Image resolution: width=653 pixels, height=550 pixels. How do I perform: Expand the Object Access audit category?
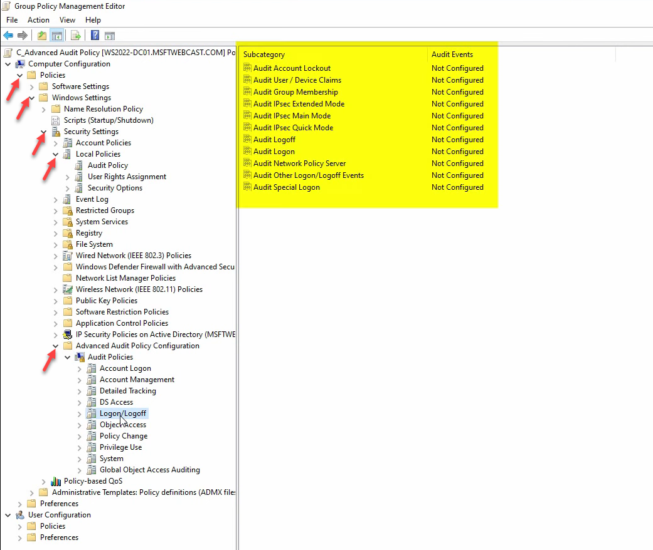[x=80, y=425]
